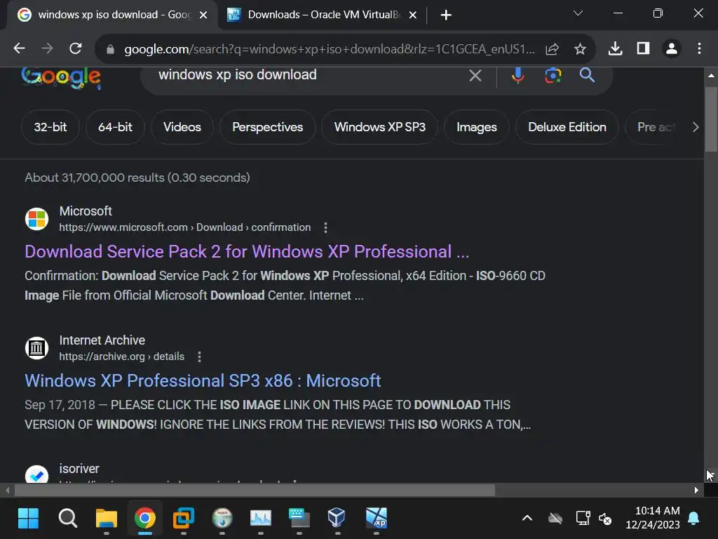This screenshot has height=539, width=718.
Task: Open Download Service Pack 2 for Windows XP link
Action: tap(247, 252)
